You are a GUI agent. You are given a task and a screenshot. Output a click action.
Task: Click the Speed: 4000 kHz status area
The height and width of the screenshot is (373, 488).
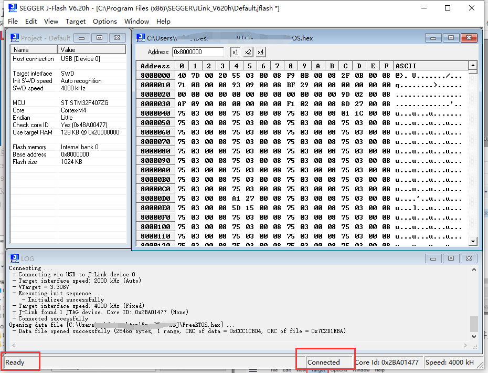(452, 362)
